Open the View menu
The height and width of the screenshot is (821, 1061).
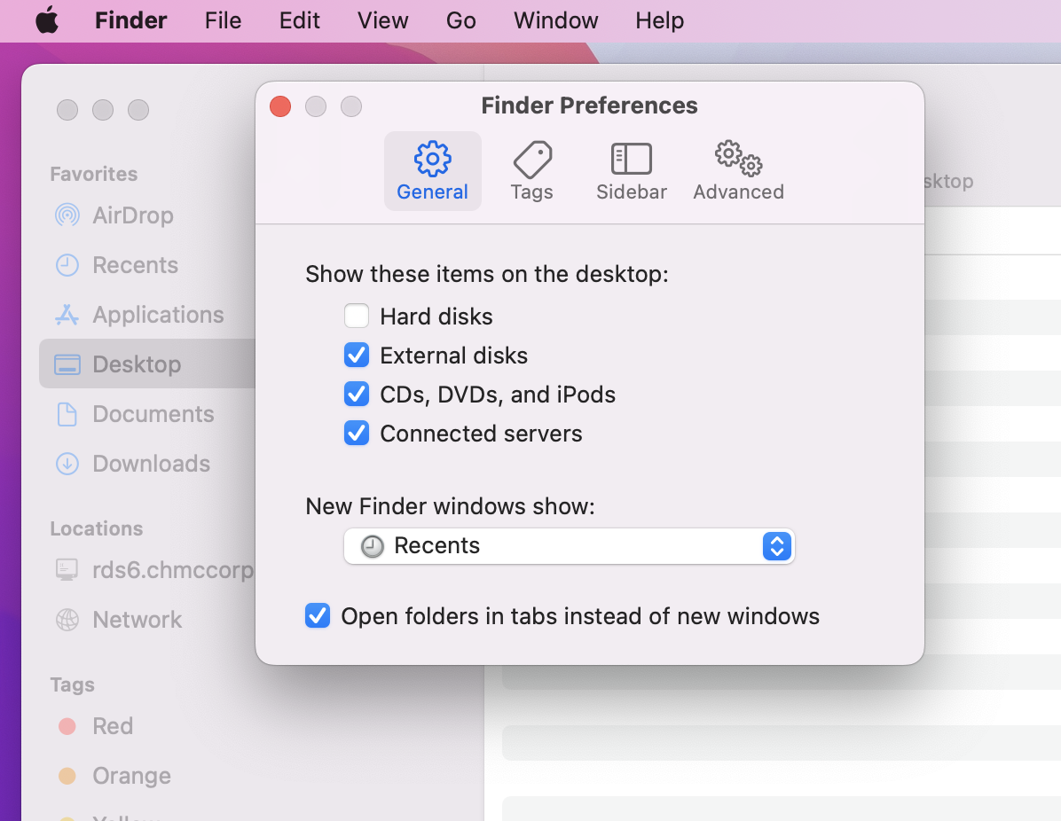click(x=382, y=20)
